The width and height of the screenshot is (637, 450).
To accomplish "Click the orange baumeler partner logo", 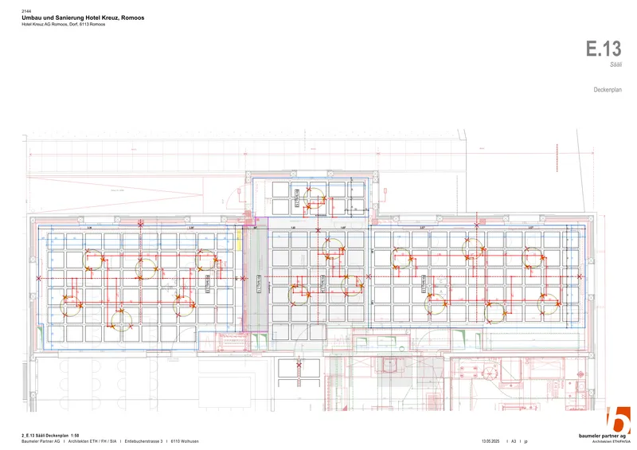I will click(618, 420).
